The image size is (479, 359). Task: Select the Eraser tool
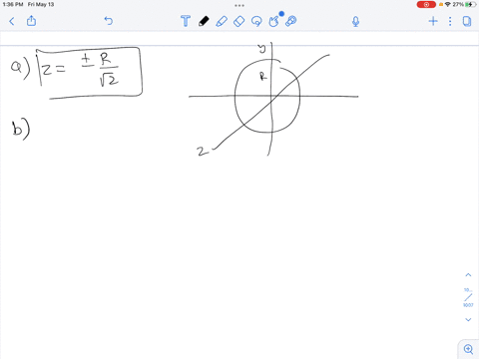[239, 21]
